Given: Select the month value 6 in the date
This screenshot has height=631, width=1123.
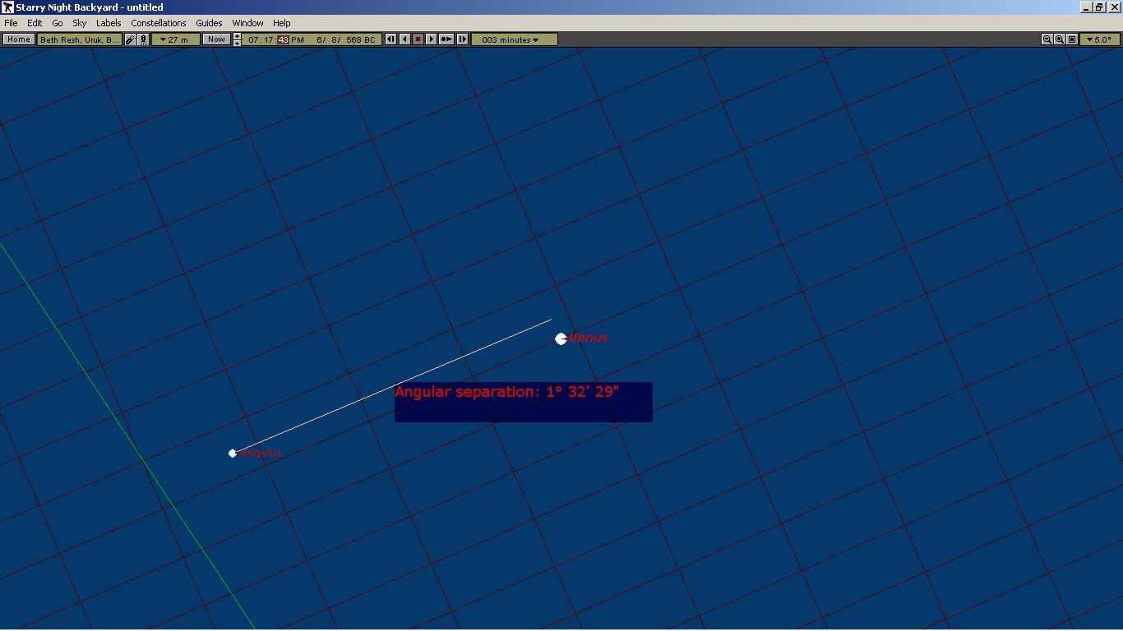Looking at the screenshot, I should point(320,39).
